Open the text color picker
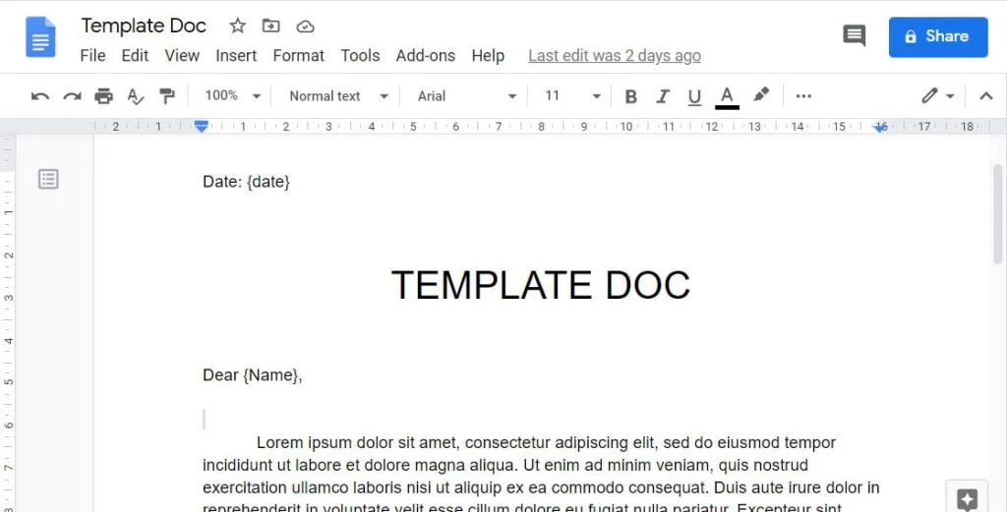Screen dimensions: 1007x512 [x=727, y=97]
